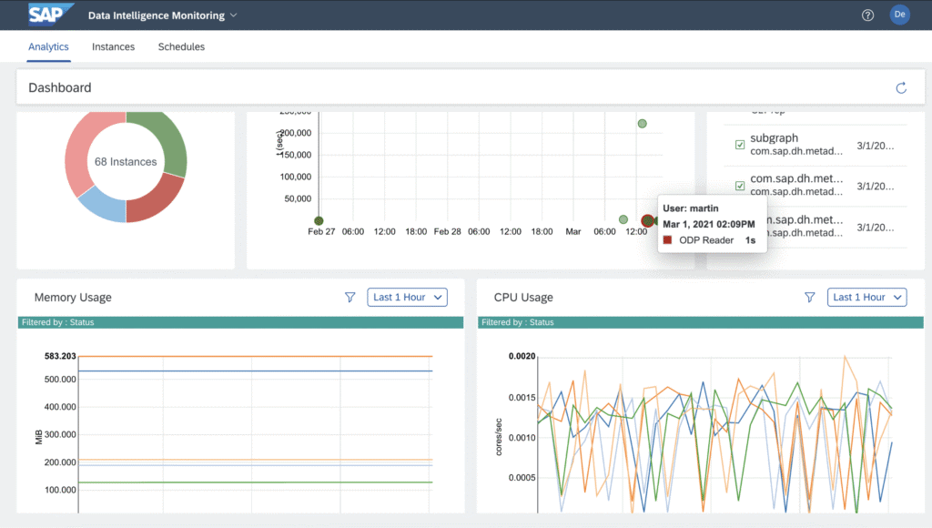This screenshot has width=932, height=528.
Task: Open the help question mark icon
Action: click(867, 15)
